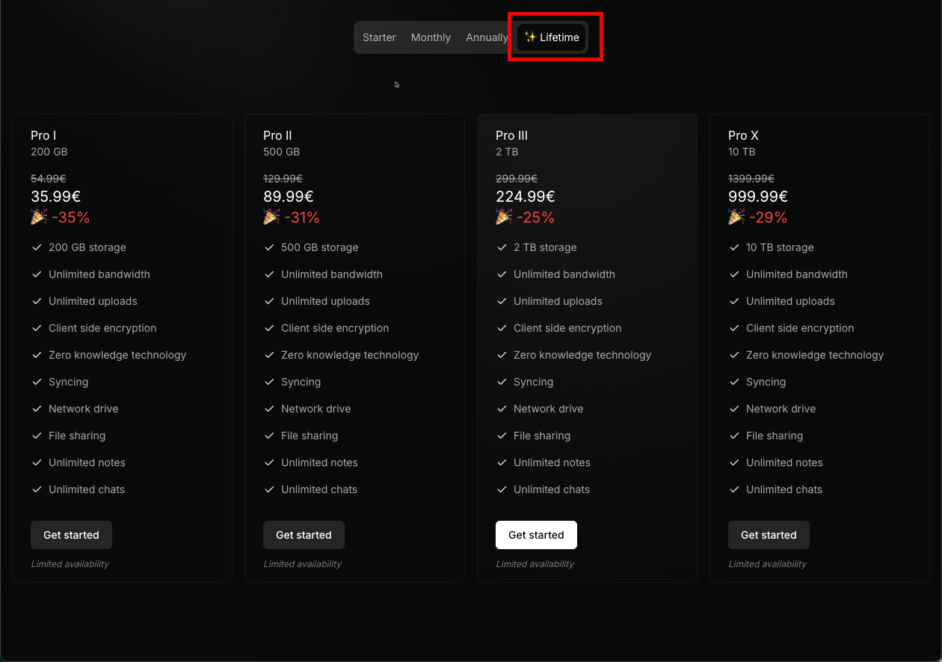
Task: Click the 999.99€ price on Pro X
Action: point(757,197)
